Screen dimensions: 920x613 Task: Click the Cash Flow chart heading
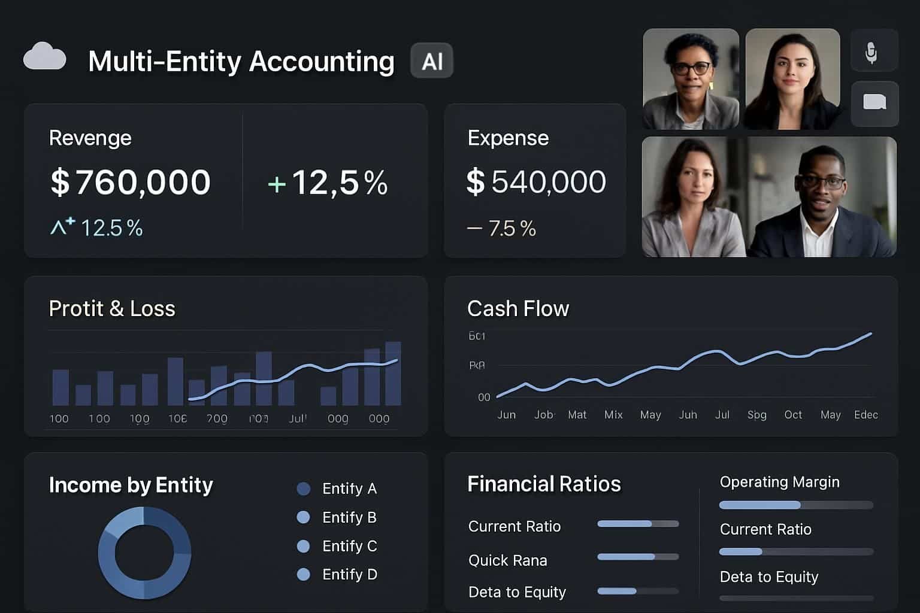click(517, 309)
